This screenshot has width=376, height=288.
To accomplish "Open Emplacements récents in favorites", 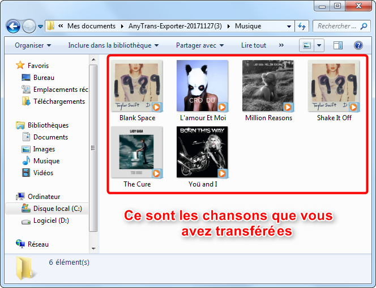I will point(61,90).
